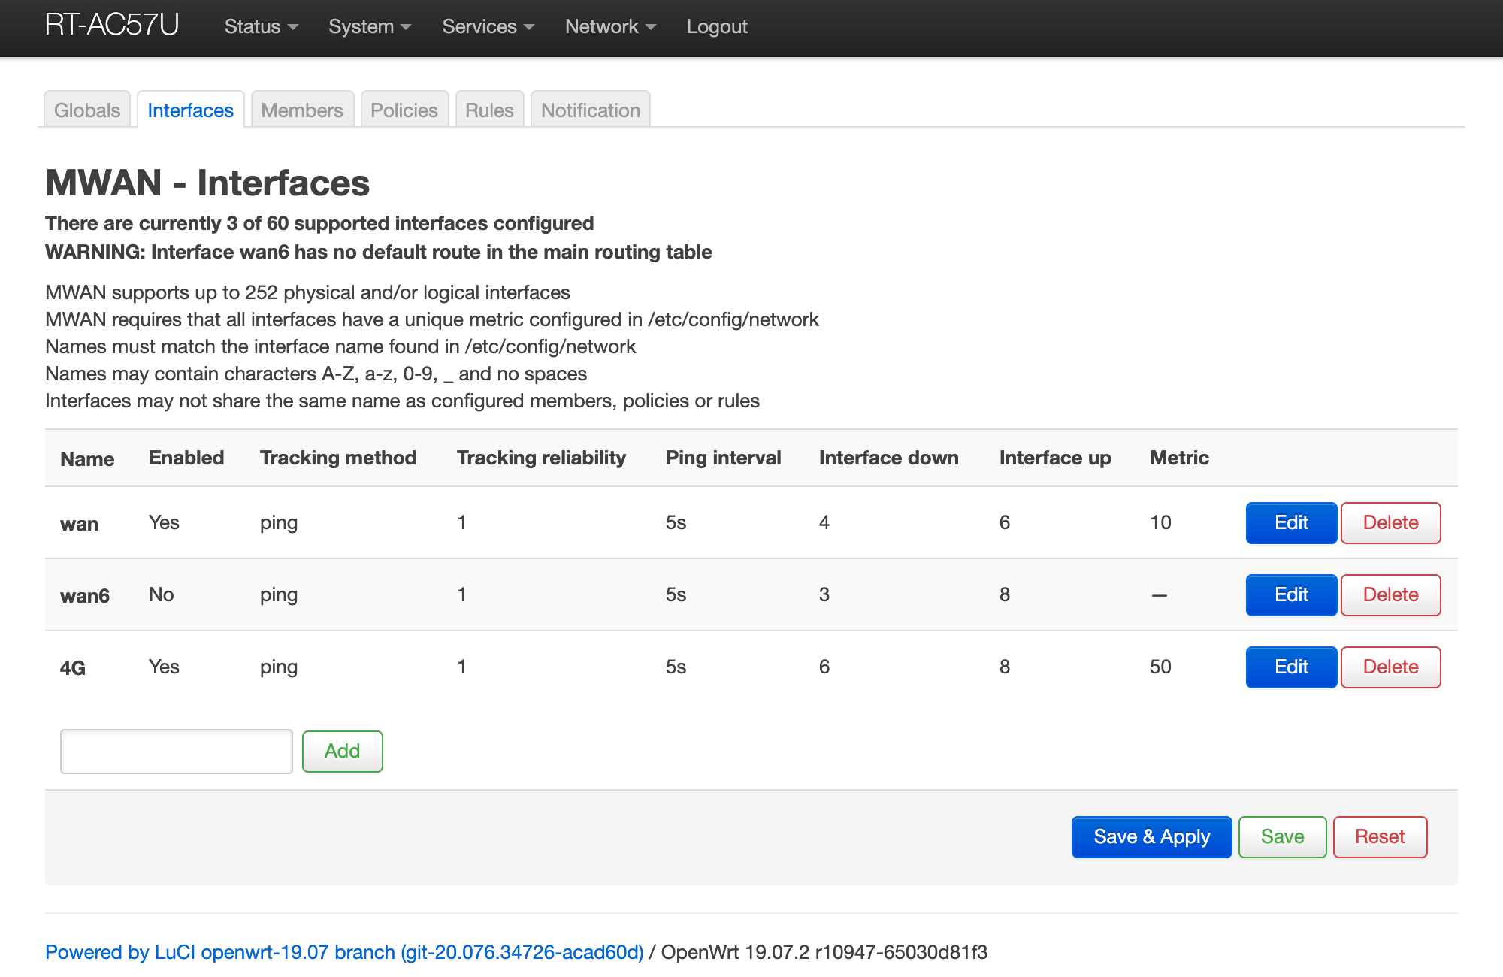Click the RT-AC57U brand title
This screenshot has width=1503, height=977.
click(x=112, y=25)
